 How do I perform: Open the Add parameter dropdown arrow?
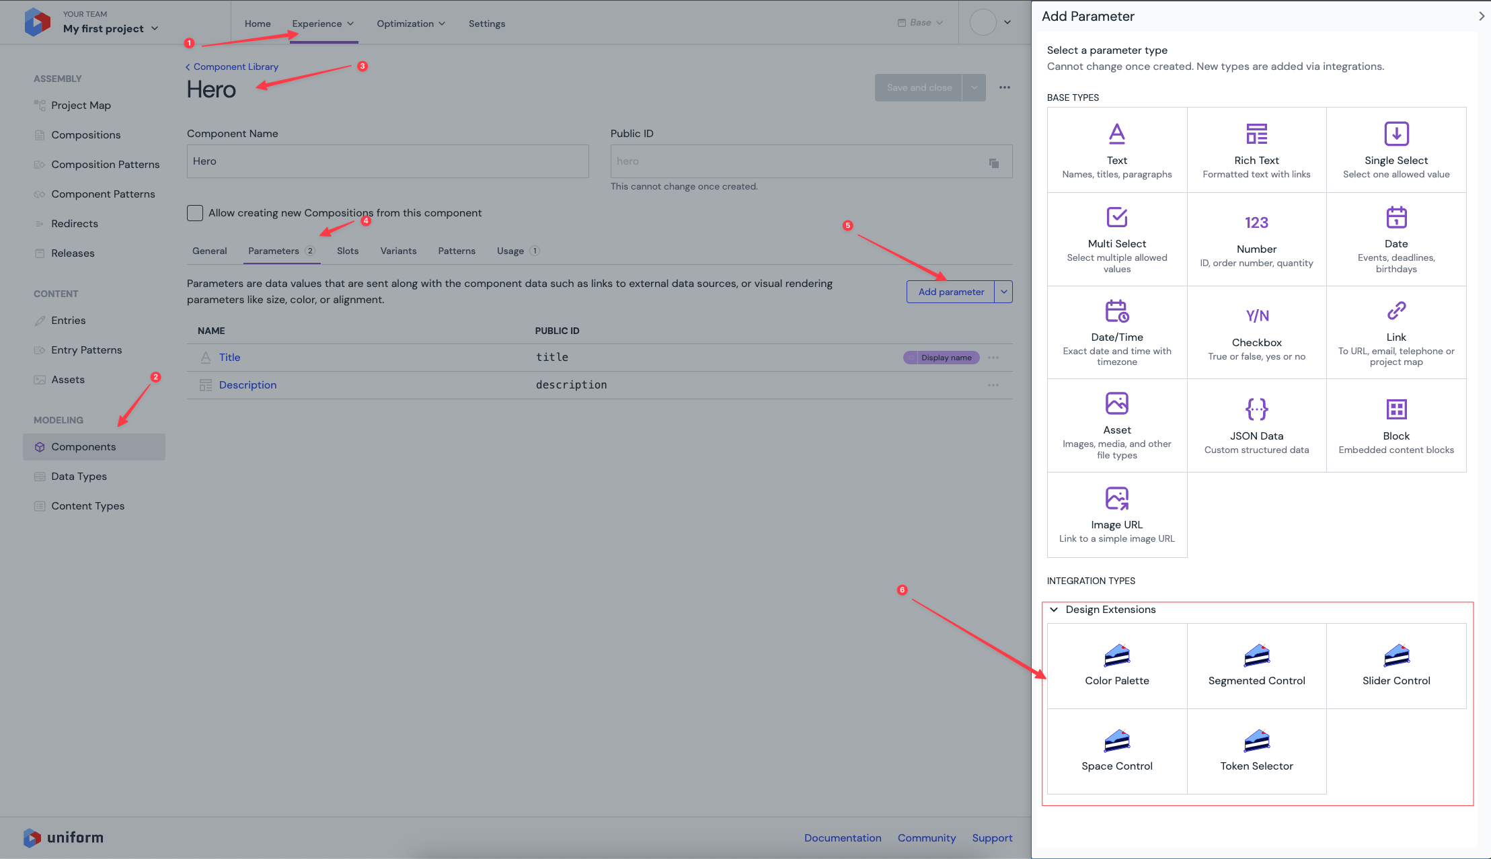coord(1003,292)
